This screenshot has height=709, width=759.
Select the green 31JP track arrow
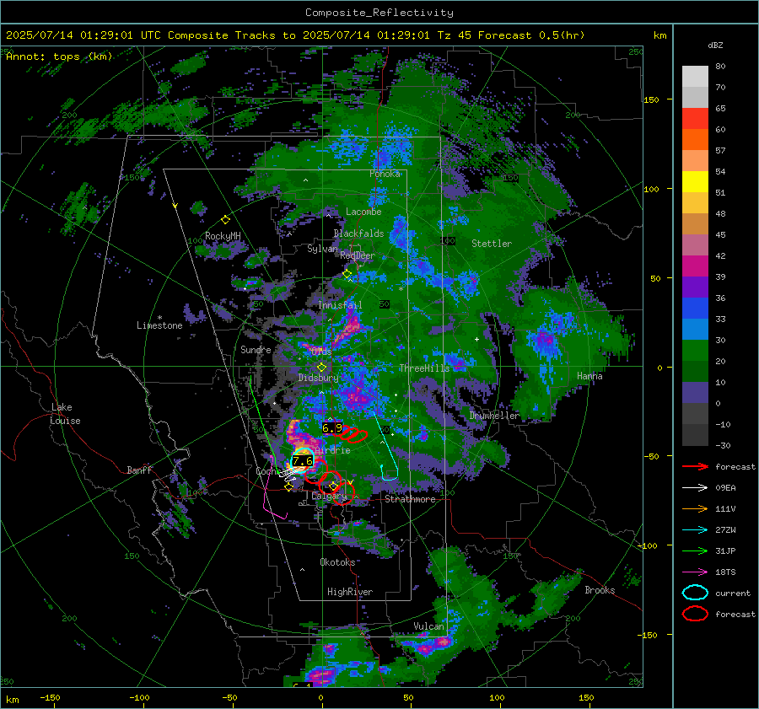click(x=695, y=551)
